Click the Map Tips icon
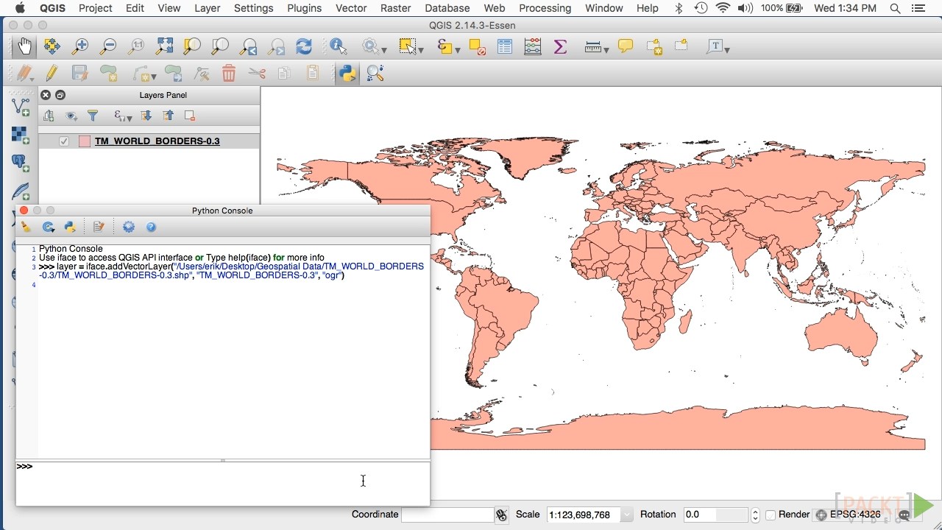Image resolution: width=942 pixels, height=530 pixels. [x=626, y=46]
